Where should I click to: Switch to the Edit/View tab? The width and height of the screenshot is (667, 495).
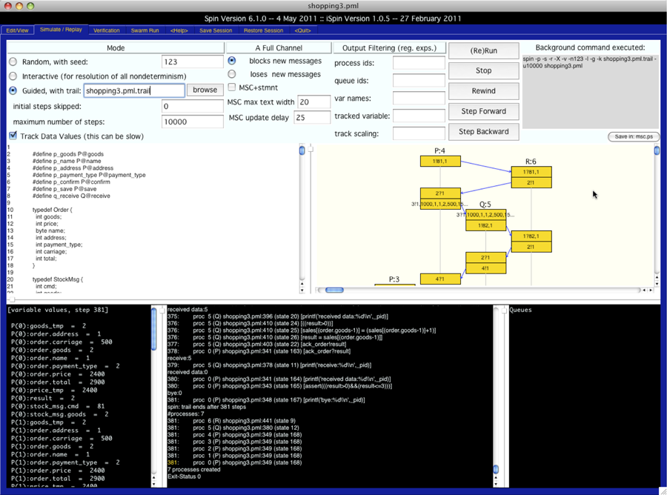[x=18, y=30]
